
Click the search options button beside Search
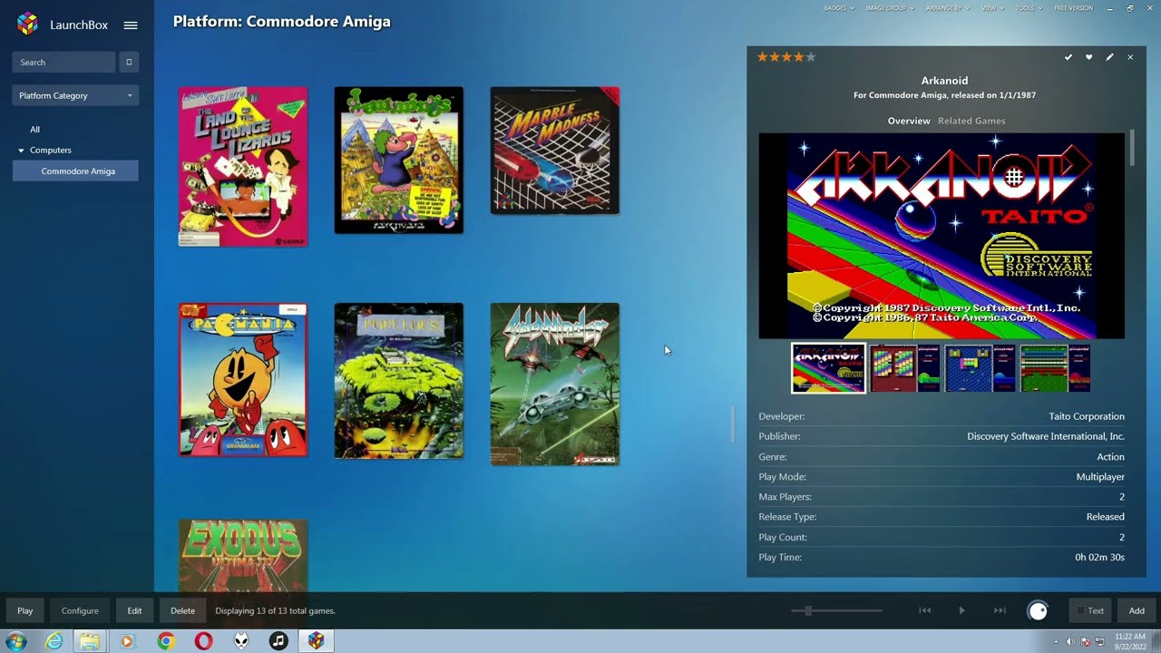(x=129, y=62)
